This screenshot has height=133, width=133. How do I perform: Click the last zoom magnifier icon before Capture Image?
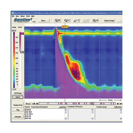click(95, 21)
